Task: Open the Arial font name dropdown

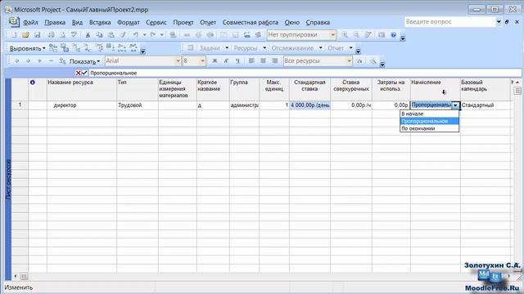Action: point(178,61)
